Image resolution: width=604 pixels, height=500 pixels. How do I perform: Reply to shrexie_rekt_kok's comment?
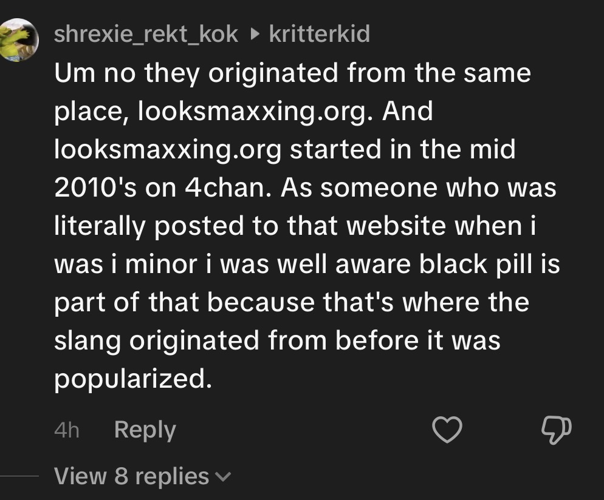(x=145, y=430)
